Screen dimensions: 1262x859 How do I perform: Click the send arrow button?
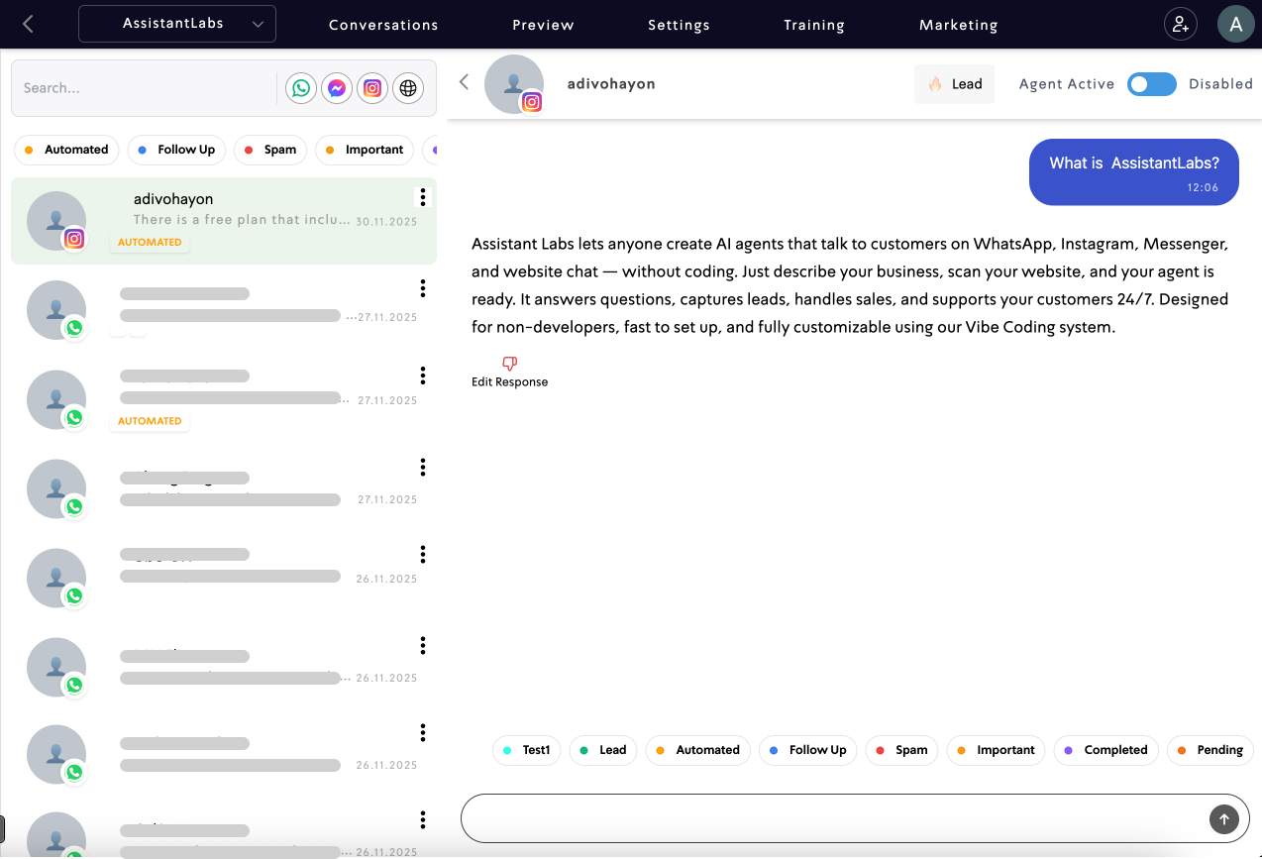[x=1224, y=819]
